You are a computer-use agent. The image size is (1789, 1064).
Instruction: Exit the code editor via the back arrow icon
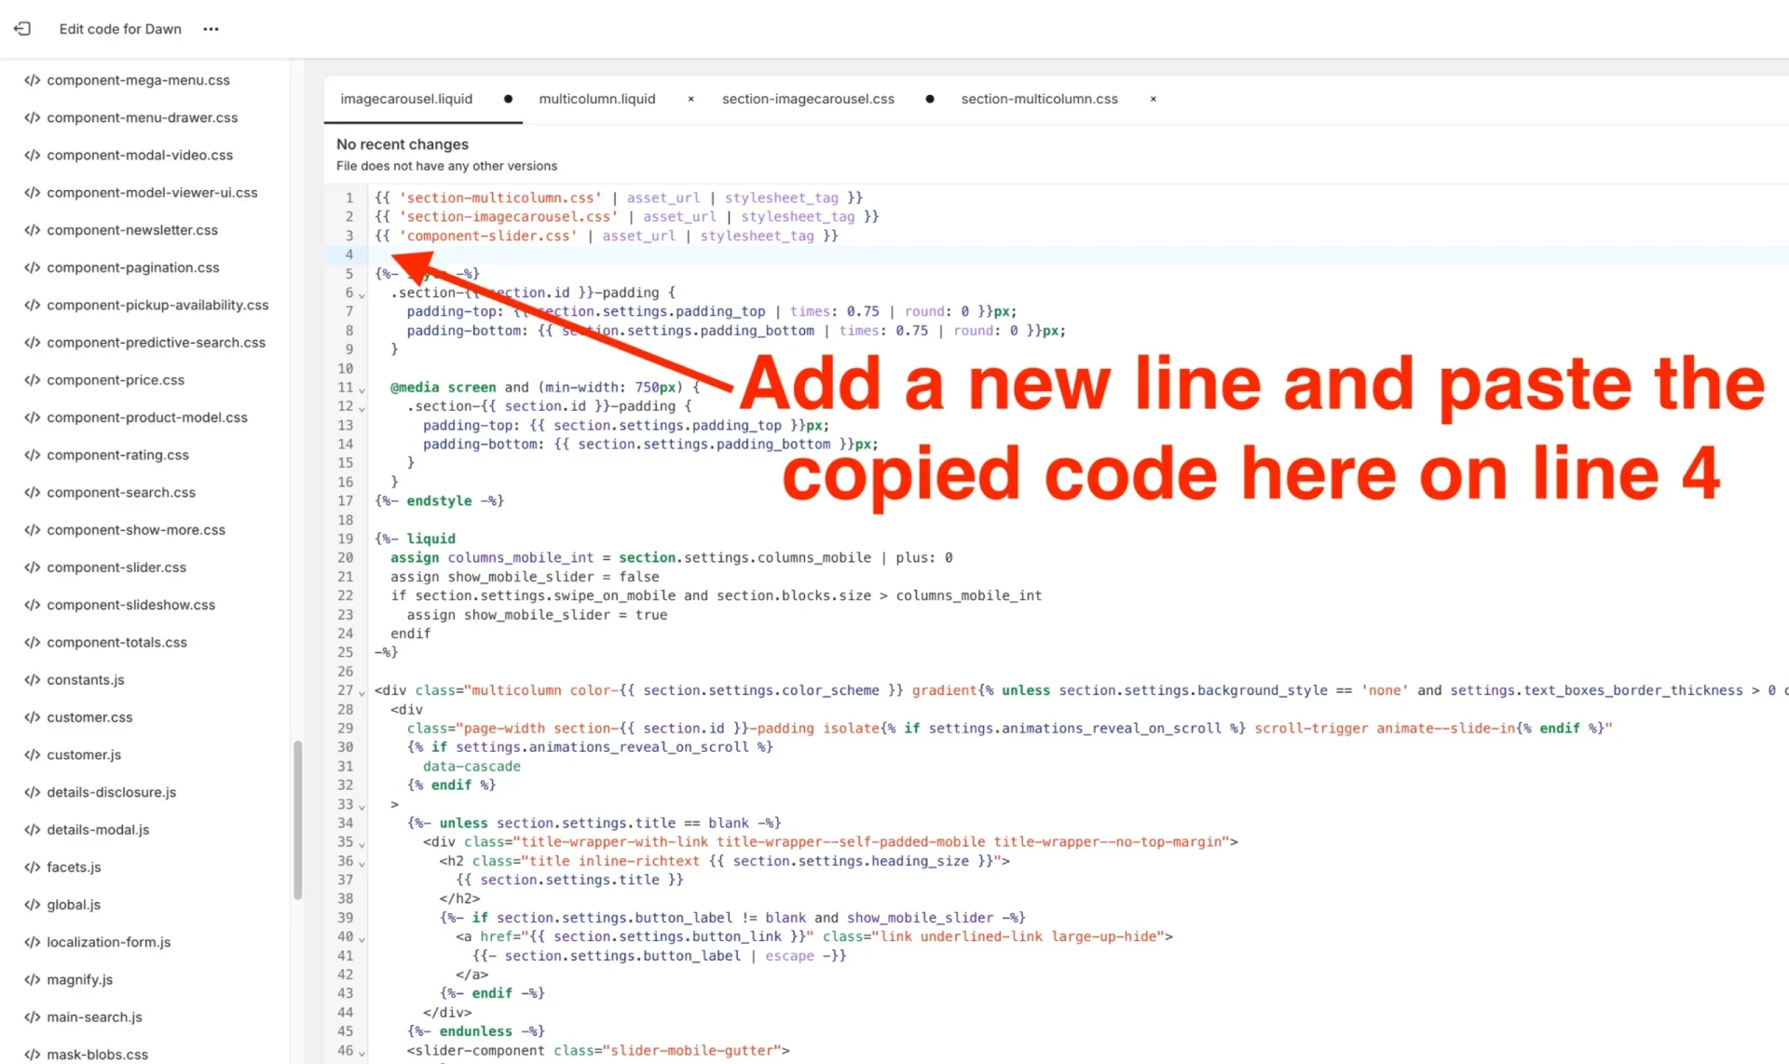22,29
